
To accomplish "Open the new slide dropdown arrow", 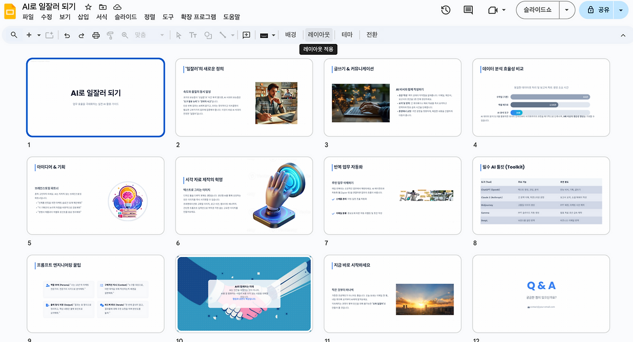I will [x=39, y=35].
